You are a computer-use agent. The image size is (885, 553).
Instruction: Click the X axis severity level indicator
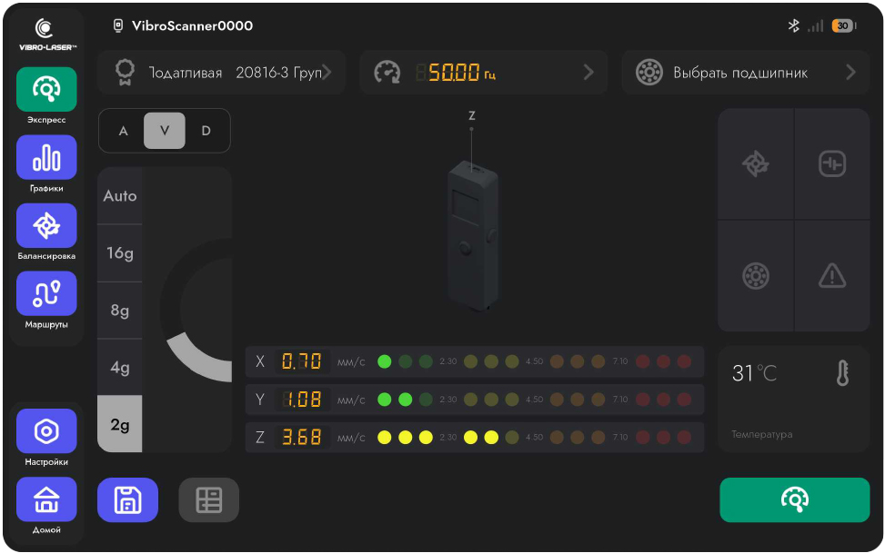pyautogui.click(x=534, y=361)
